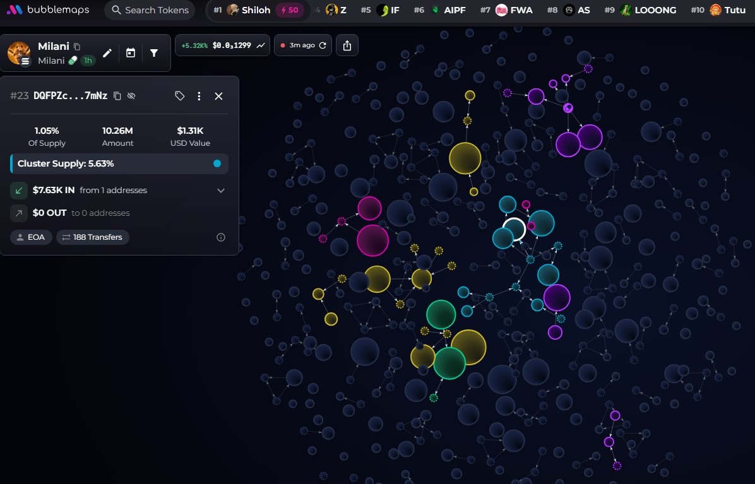Open the price chart trend icon
Image resolution: width=755 pixels, height=484 pixels.
[x=261, y=45]
